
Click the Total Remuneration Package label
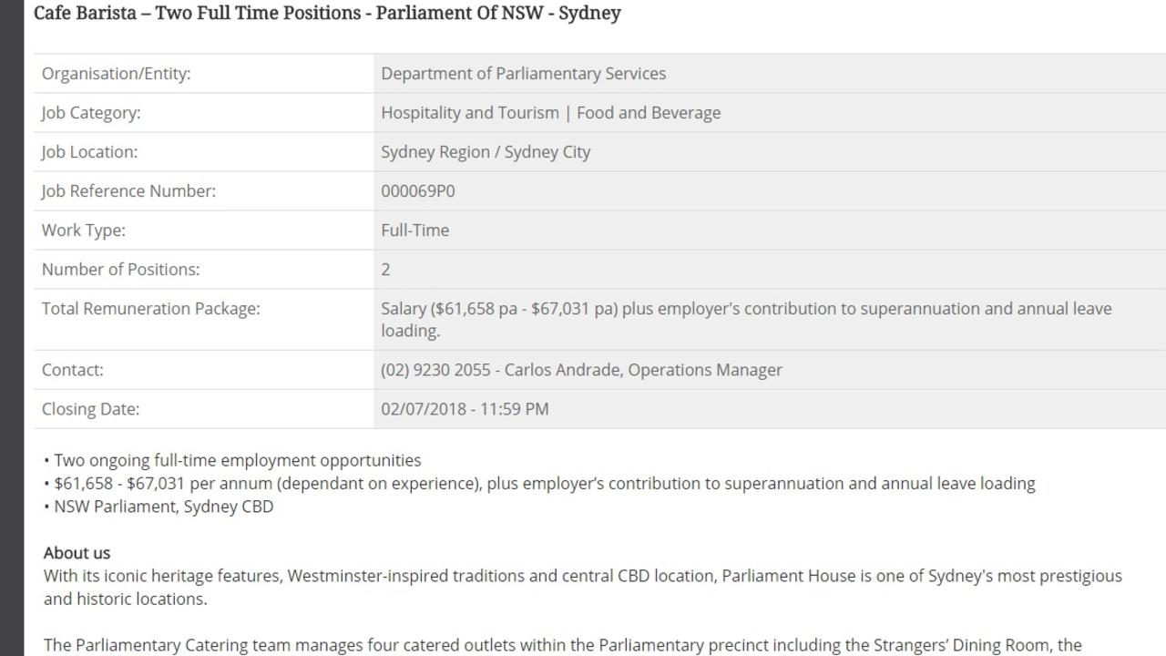(x=150, y=309)
